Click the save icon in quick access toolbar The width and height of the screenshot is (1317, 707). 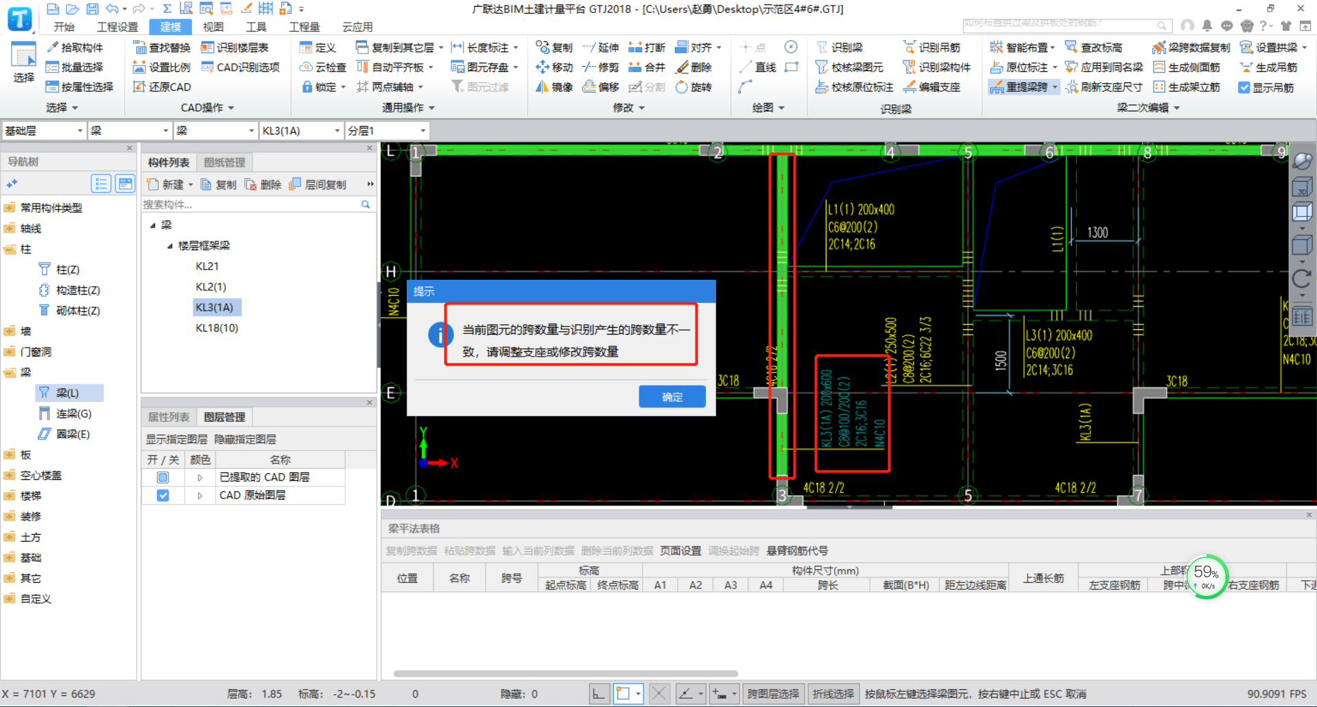pos(93,9)
